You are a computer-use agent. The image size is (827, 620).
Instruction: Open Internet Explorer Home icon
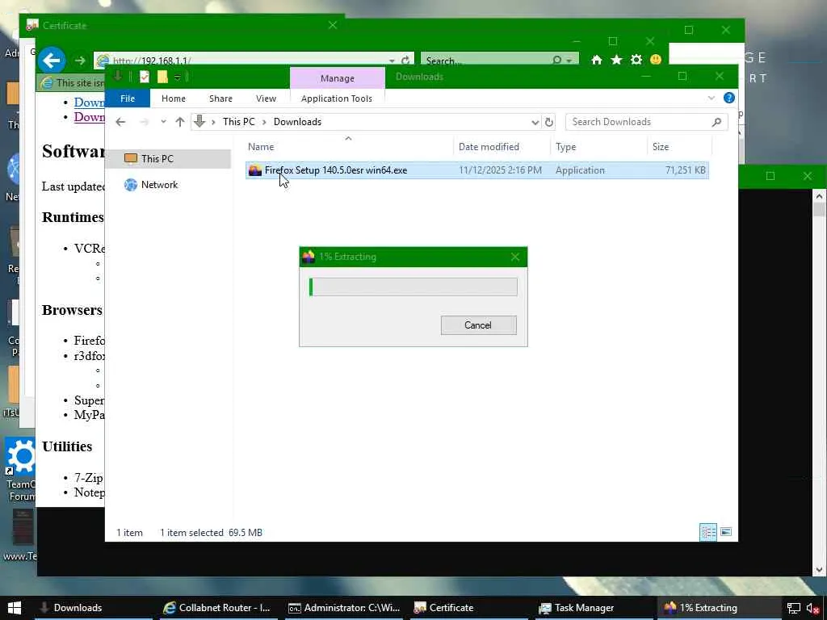597,60
